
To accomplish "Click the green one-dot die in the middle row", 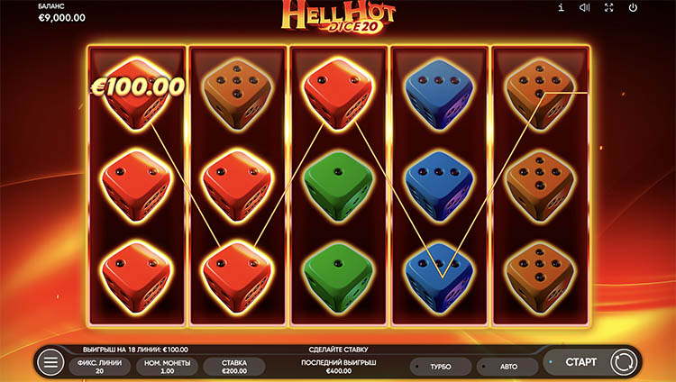I will click(338, 186).
